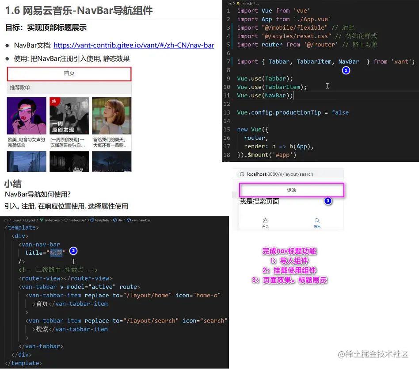Click the <router-view> tag line
This screenshot has height=369, width=419.
click(x=65, y=279)
